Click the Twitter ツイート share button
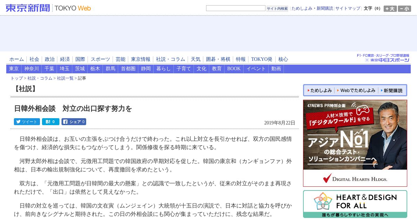The width and height of the screenshot is (417, 219). [x=27, y=122]
